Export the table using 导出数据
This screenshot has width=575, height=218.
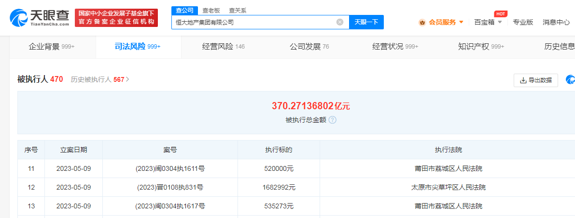pyautogui.click(x=536, y=80)
